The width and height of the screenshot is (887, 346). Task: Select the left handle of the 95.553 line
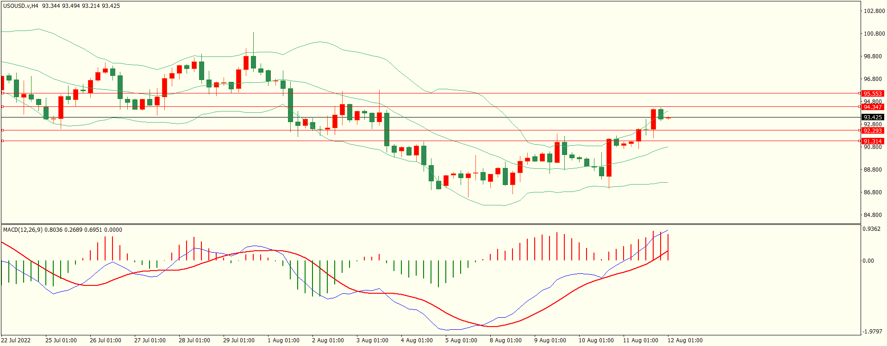[3, 93]
